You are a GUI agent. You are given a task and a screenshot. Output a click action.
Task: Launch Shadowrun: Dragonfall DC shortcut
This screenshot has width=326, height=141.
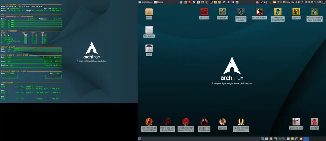(x=278, y=12)
